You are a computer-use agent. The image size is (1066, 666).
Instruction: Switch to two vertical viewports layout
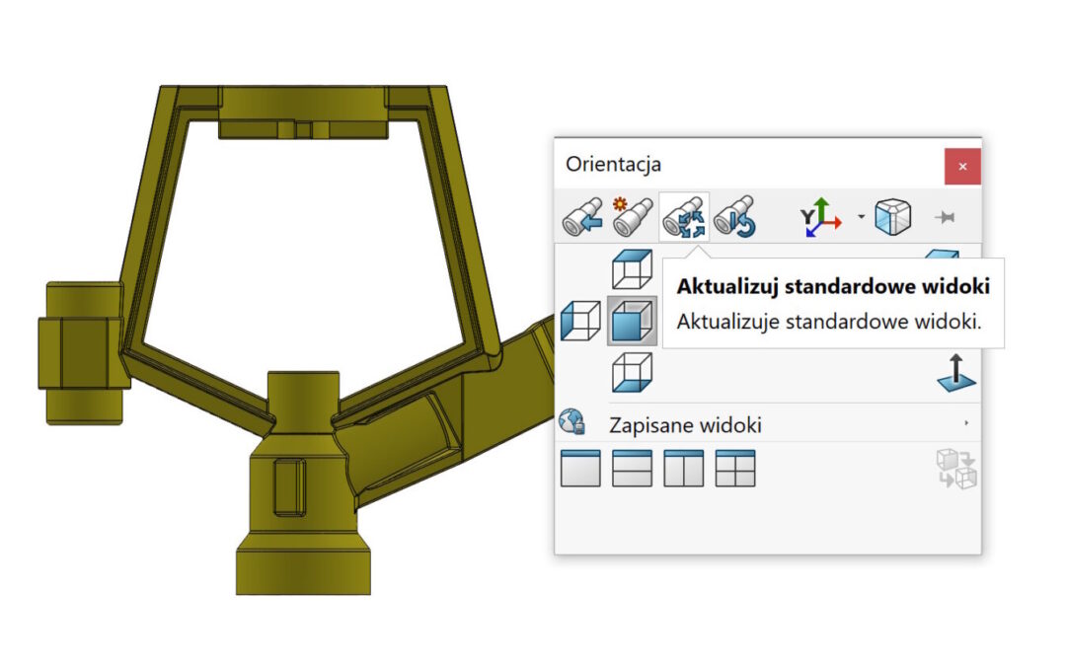(x=683, y=468)
